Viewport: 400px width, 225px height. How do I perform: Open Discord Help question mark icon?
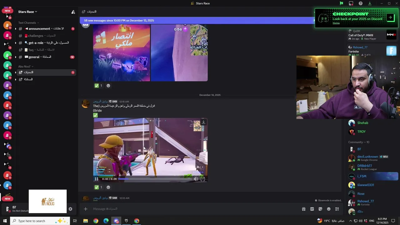[361, 3]
